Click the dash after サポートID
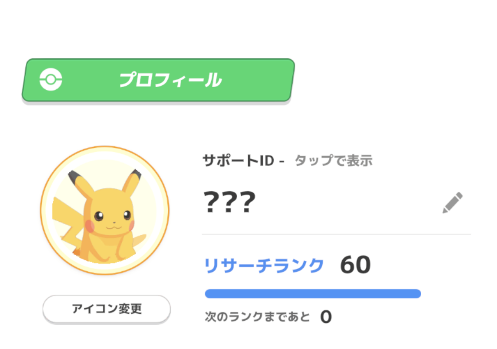The width and height of the screenshot is (497, 349). click(x=281, y=161)
